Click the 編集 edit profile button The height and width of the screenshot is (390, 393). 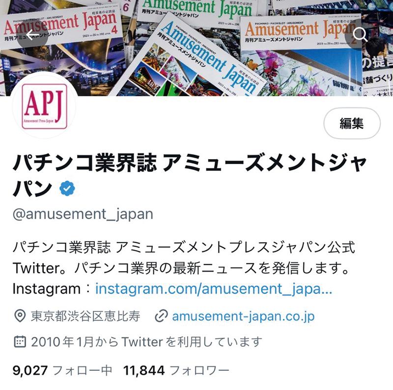point(352,123)
